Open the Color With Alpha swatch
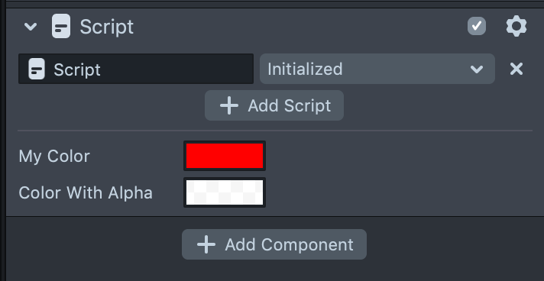The height and width of the screenshot is (281, 544). click(225, 192)
